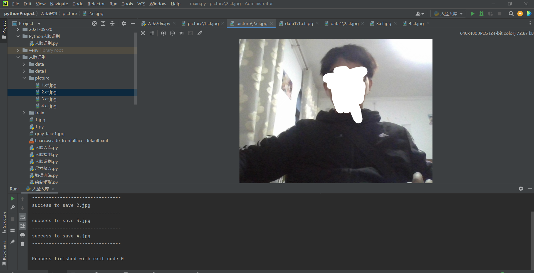534x273 pixels.
Task: Expand the data1 folder
Action: click(x=24, y=71)
